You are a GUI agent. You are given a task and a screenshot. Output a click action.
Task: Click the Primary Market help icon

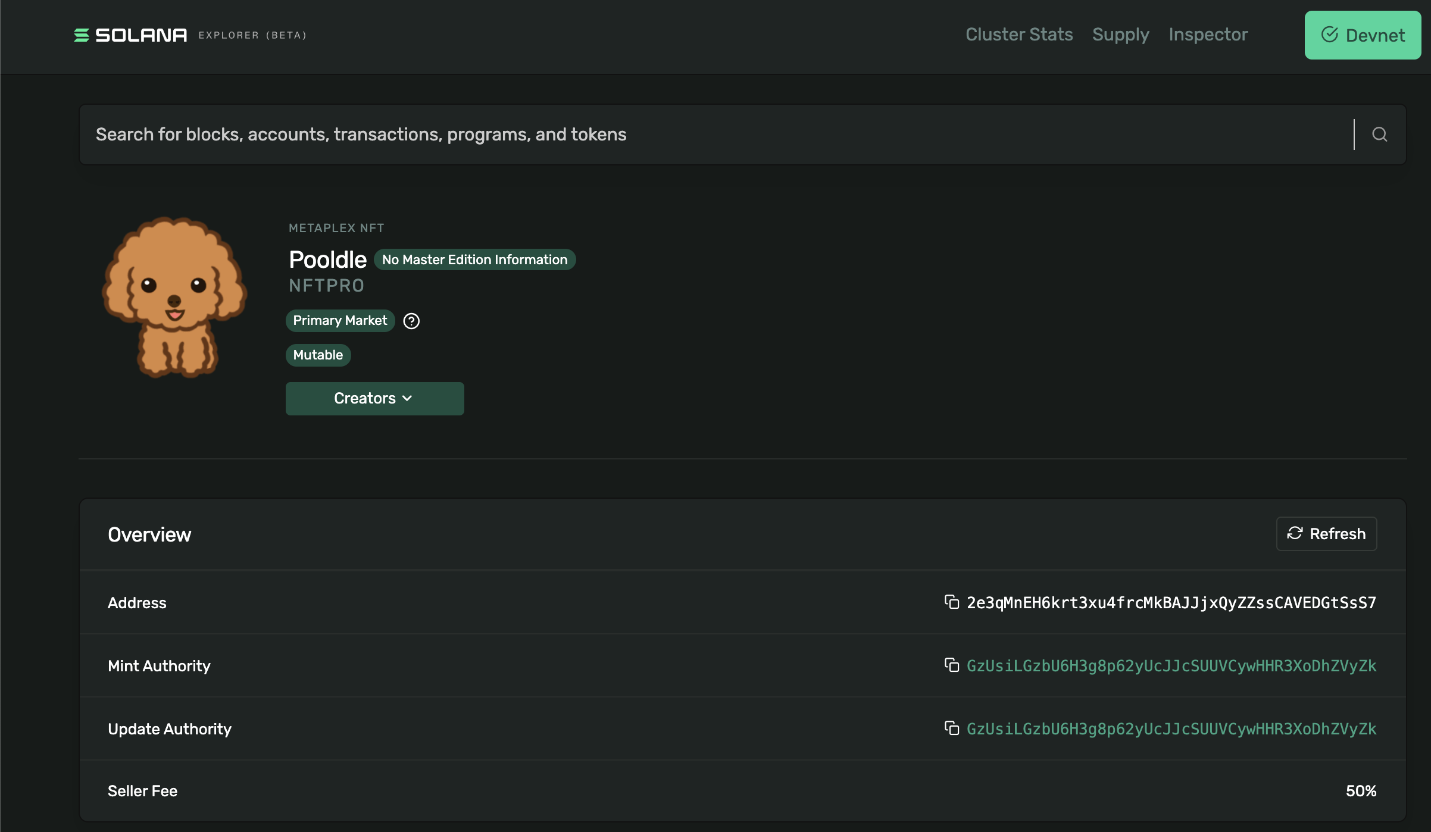411,321
